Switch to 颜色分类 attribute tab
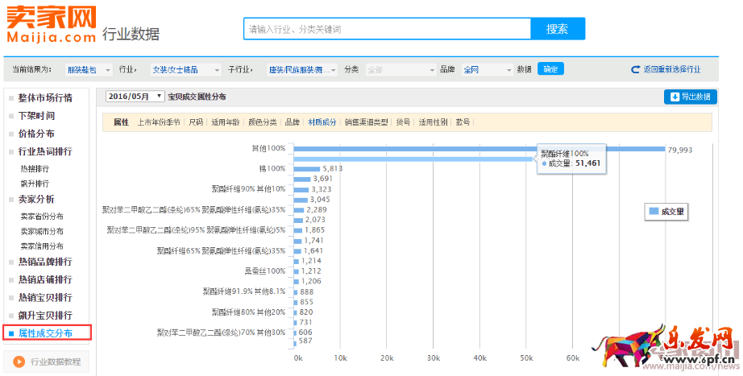This screenshot has height=376, width=743. (263, 122)
